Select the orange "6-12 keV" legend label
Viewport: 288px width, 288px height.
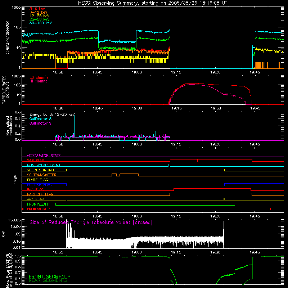pos(39,12)
